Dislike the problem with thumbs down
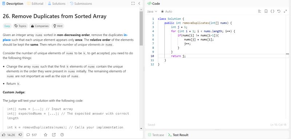 20,135
